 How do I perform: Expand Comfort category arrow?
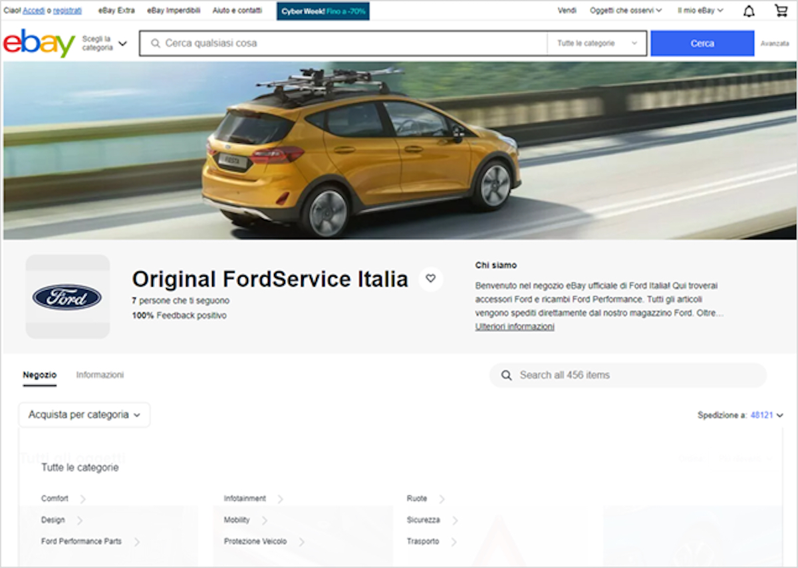tap(82, 499)
